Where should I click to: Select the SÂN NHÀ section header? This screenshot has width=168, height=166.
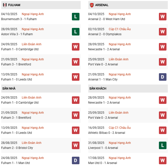click(x=9, y=89)
